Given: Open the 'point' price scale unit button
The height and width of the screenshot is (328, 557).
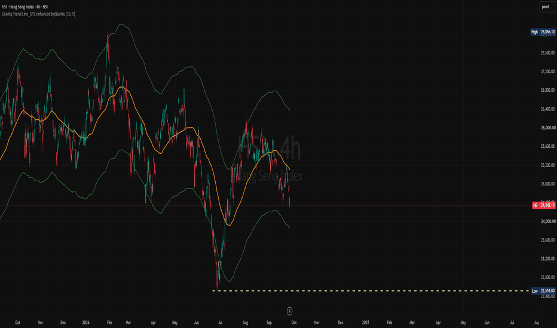Looking at the screenshot, I should point(546,7).
